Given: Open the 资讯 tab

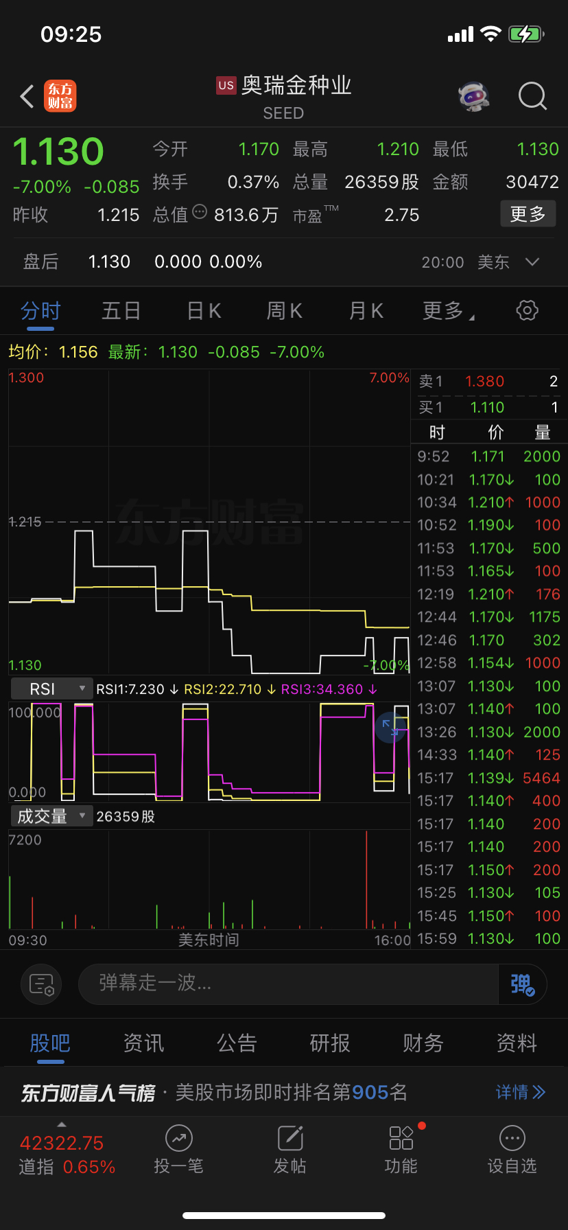Looking at the screenshot, I should 143,1043.
